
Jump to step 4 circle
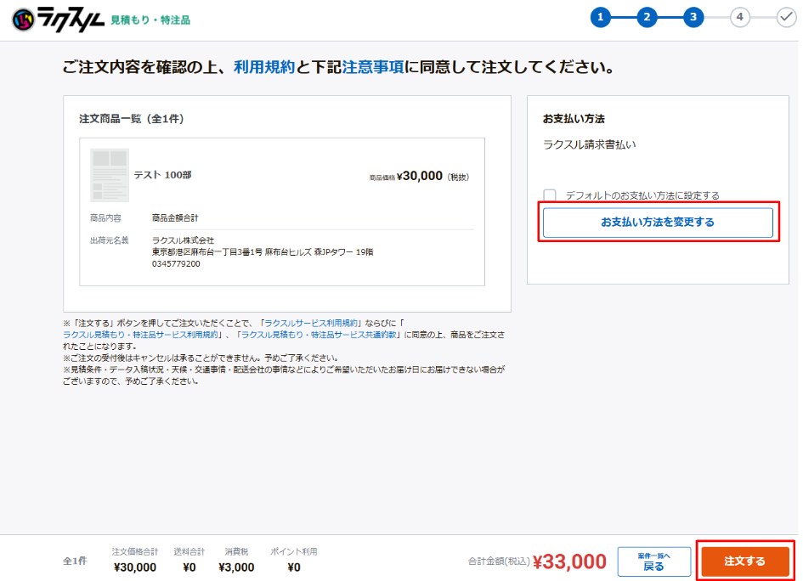(740, 17)
